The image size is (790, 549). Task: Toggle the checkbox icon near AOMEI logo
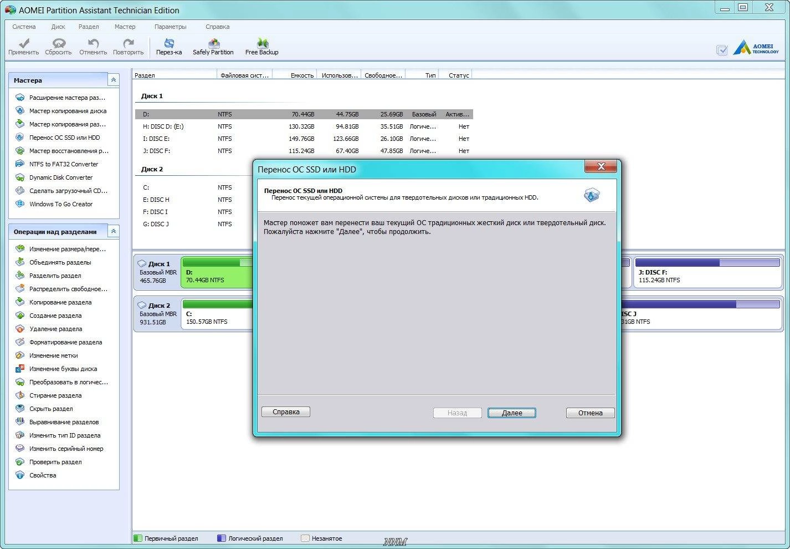click(x=722, y=50)
